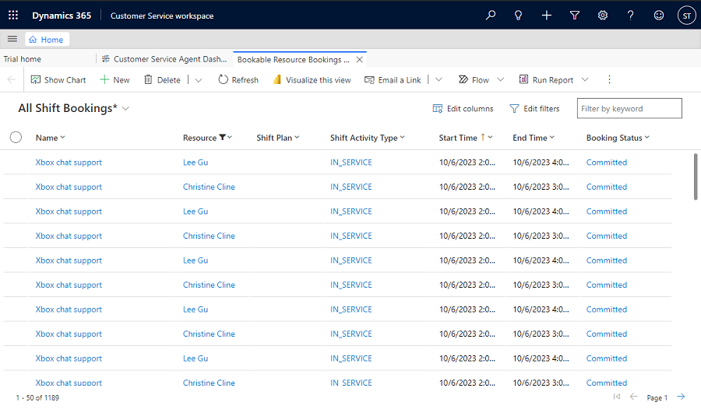The height and width of the screenshot is (409, 701).
Task: Jump to the first page icon
Action: click(x=617, y=397)
